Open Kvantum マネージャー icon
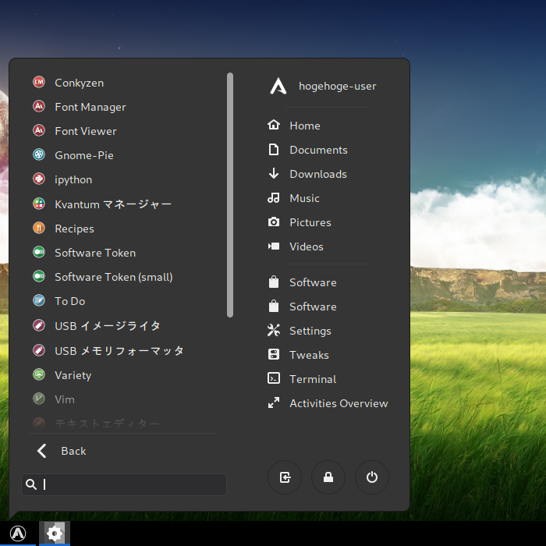The height and width of the screenshot is (546, 546). click(x=39, y=204)
